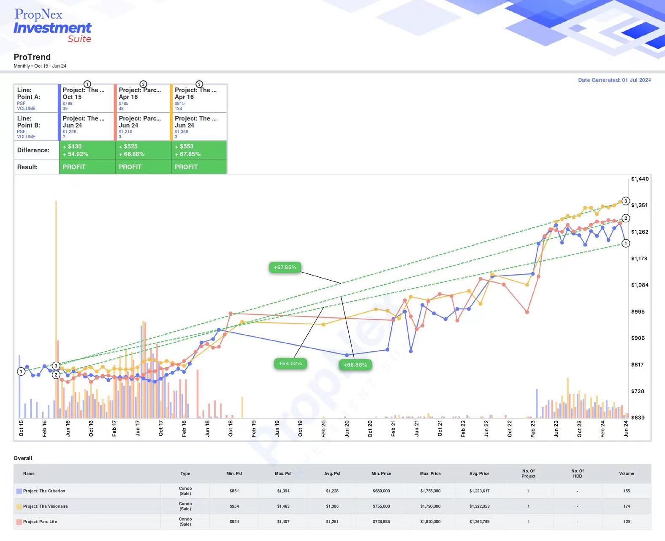Click the +54.02% green bubble in the chart
Viewport: 665px width, 541px height.
290,363
